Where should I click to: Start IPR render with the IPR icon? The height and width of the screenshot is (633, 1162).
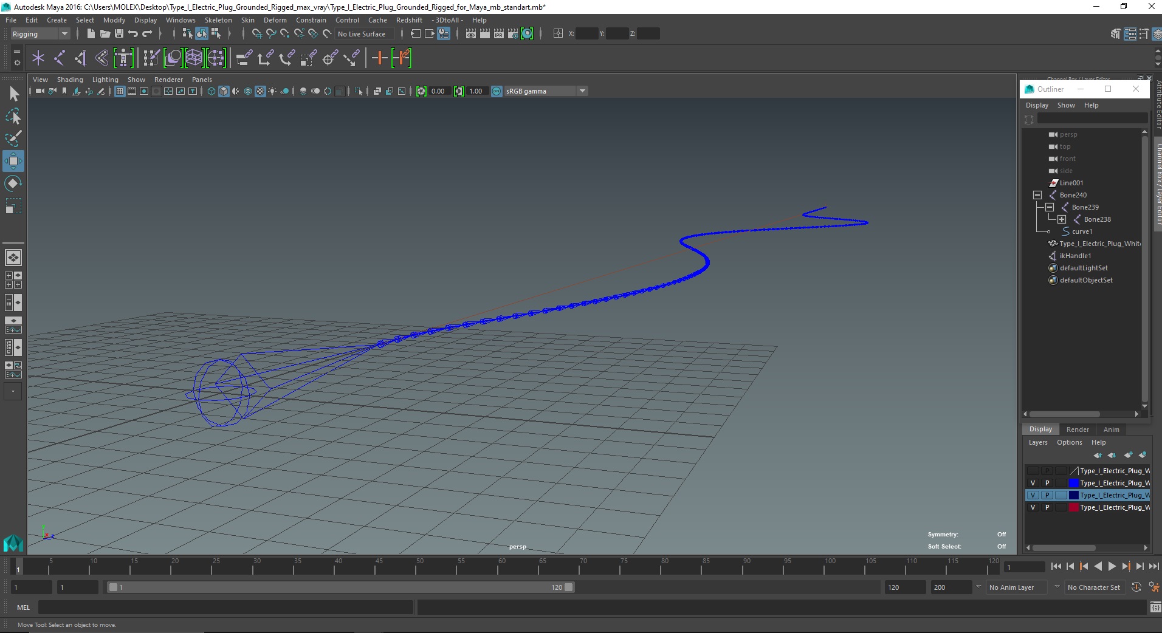pyautogui.click(x=499, y=34)
